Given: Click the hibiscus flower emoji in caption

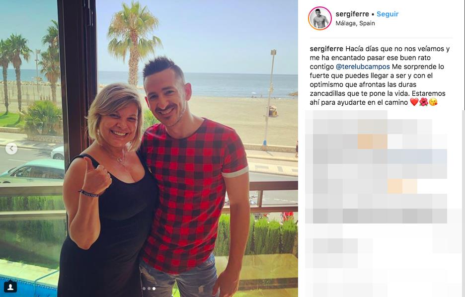Looking at the screenshot, I should (x=423, y=102).
